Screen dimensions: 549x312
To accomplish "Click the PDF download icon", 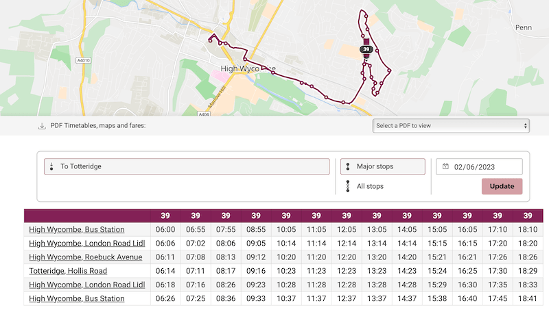I will tap(42, 126).
